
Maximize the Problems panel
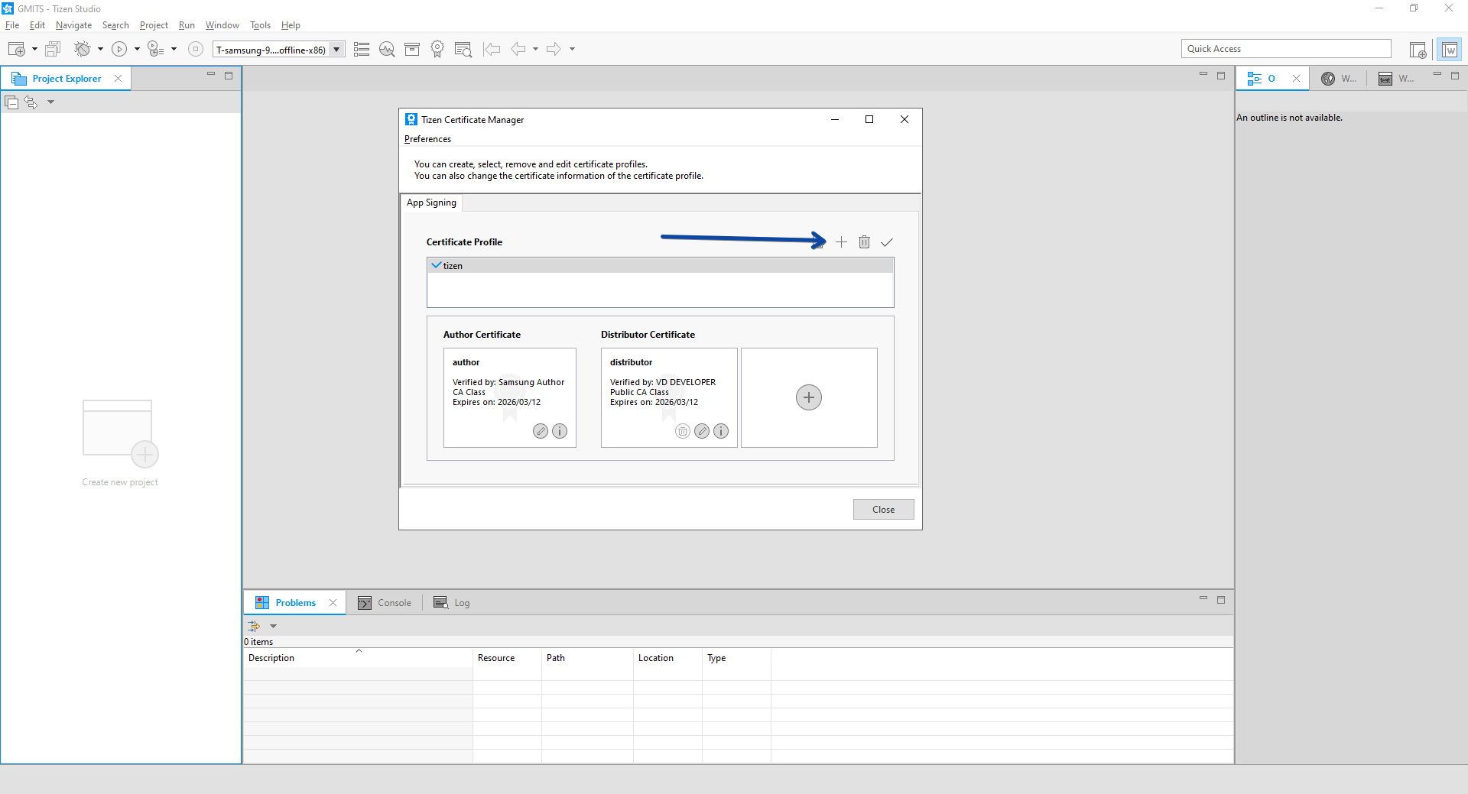1221,600
